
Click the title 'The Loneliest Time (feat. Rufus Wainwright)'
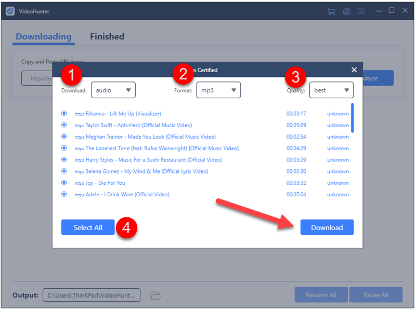(x=162, y=148)
